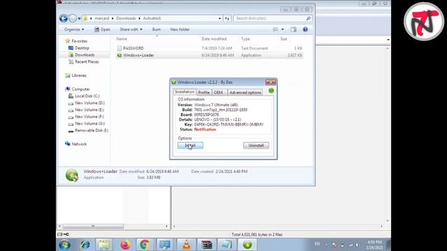Image resolution: width=447 pixels, height=251 pixels.
Task: Select Computer in the navigation pane
Action: (80, 89)
